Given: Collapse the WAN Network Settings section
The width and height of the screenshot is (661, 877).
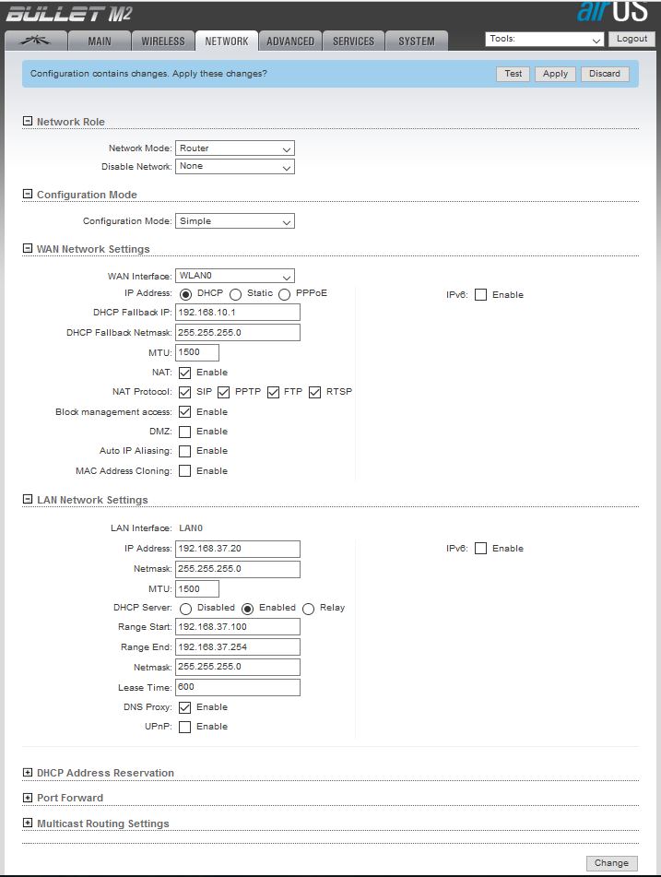Looking at the screenshot, I should tap(28, 249).
